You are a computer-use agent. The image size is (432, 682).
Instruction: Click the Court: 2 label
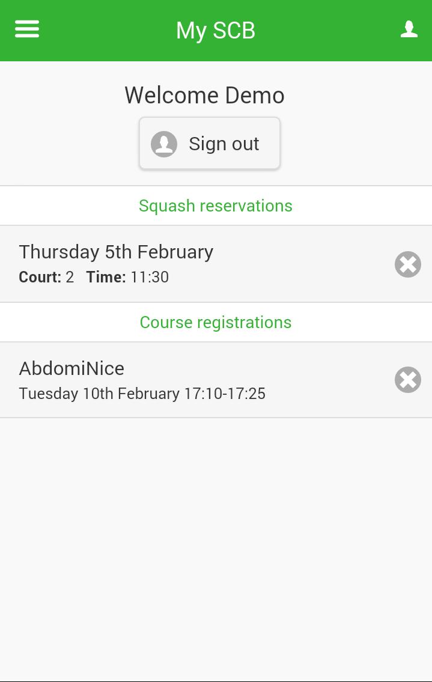pyautogui.click(x=46, y=277)
